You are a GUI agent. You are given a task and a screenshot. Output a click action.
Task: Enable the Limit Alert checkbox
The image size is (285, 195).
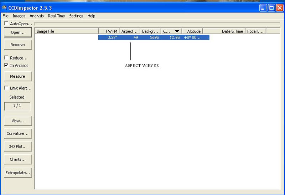(x=6, y=88)
